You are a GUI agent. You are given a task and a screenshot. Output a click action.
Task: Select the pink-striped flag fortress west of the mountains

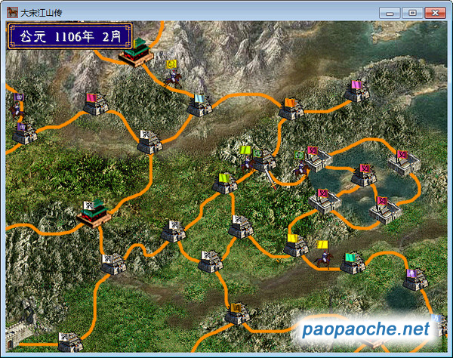pyautogui.click(x=96, y=104)
